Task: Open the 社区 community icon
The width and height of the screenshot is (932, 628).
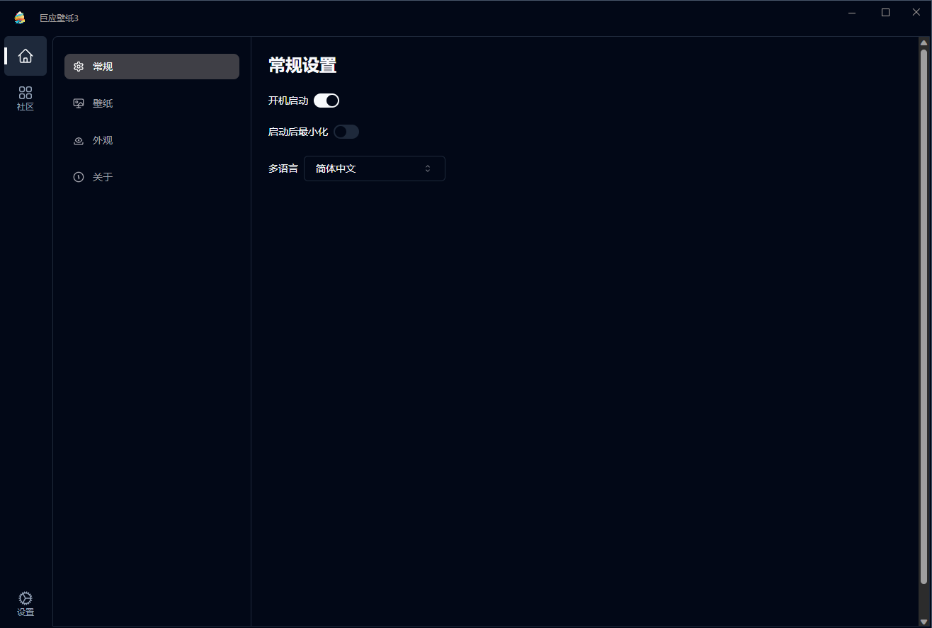Action: pos(25,98)
